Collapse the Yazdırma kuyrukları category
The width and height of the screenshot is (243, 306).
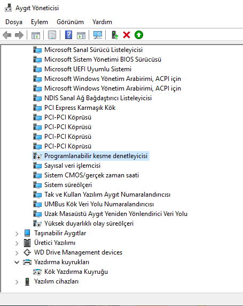pos(17,262)
